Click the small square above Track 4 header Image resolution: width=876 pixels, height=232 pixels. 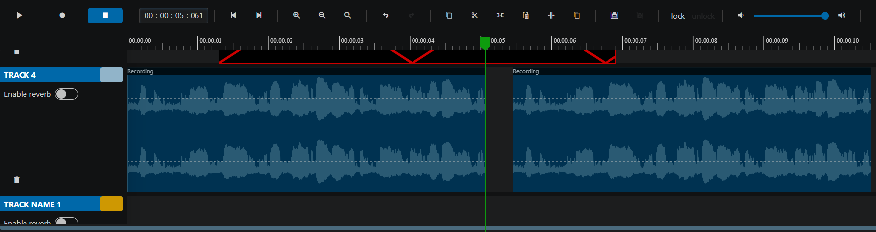point(17,52)
